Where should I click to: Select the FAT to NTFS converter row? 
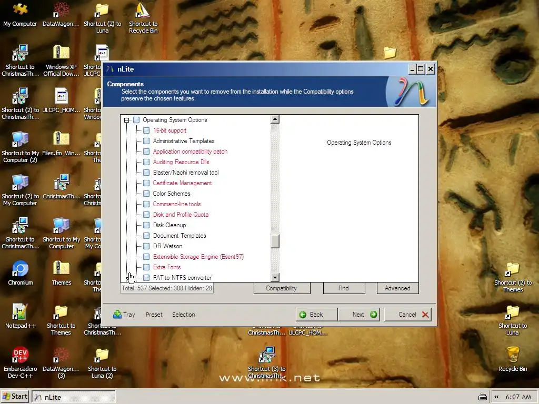click(182, 278)
